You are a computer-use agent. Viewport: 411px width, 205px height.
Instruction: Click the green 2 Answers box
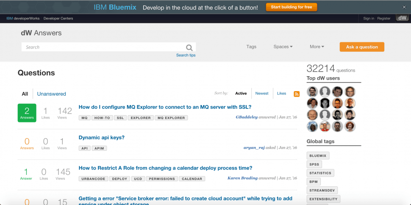[x=27, y=113]
